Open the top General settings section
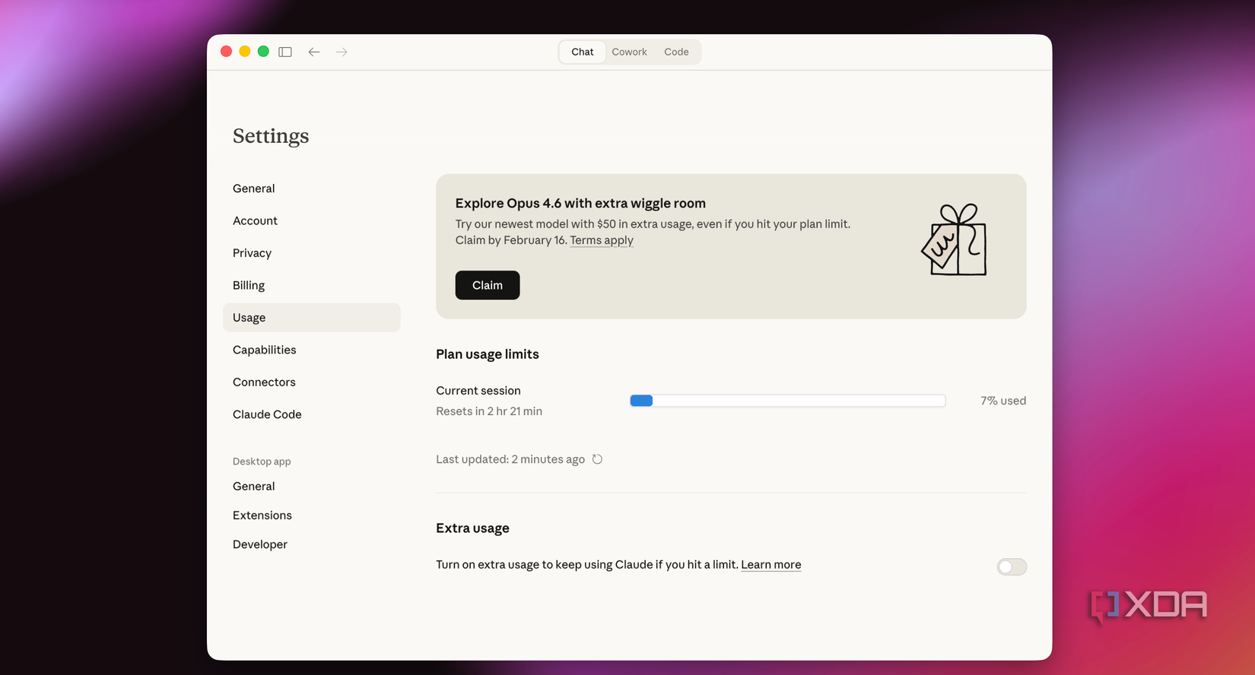1255x675 pixels. click(x=312, y=189)
